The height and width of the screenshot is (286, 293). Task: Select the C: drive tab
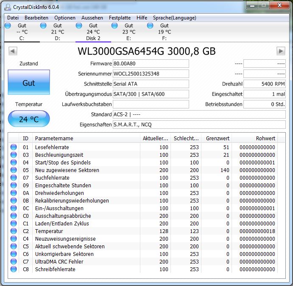tap(22, 32)
